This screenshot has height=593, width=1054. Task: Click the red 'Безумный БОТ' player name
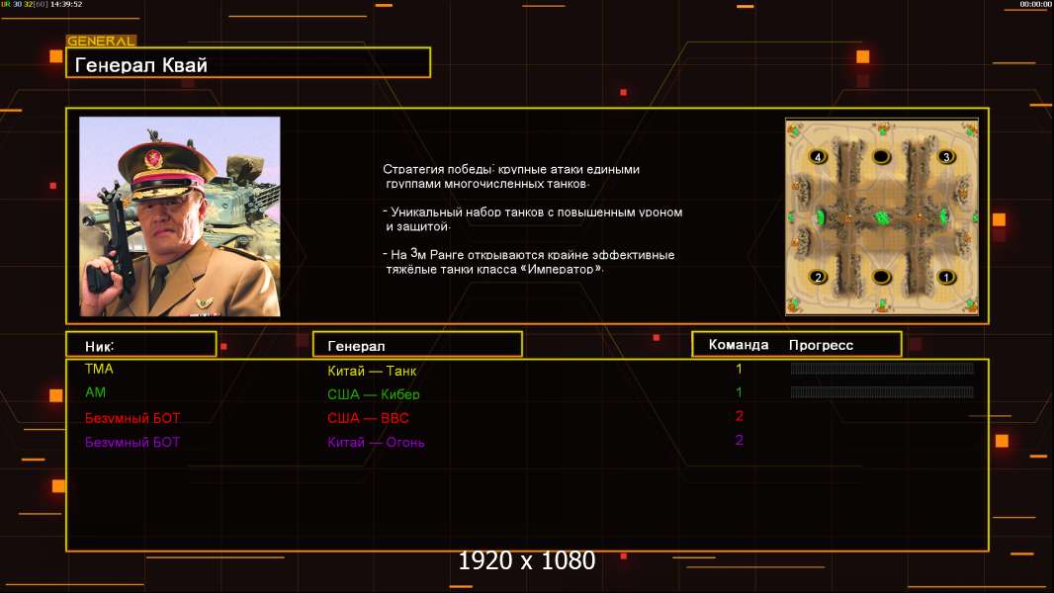tap(132, 418)
